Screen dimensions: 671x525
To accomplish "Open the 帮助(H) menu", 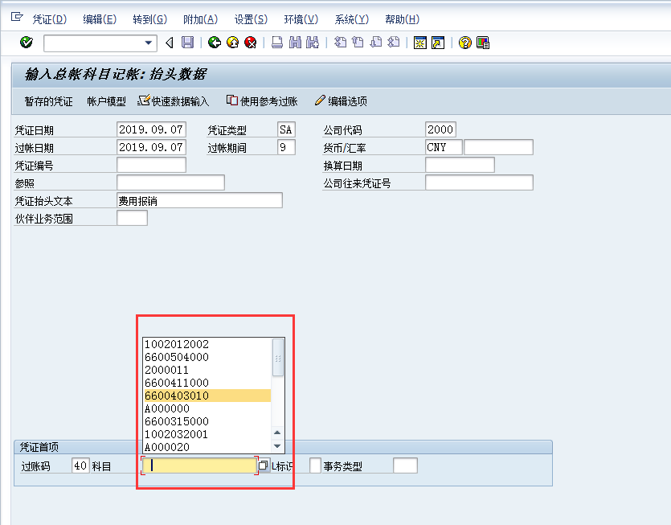I will [403, 19].
